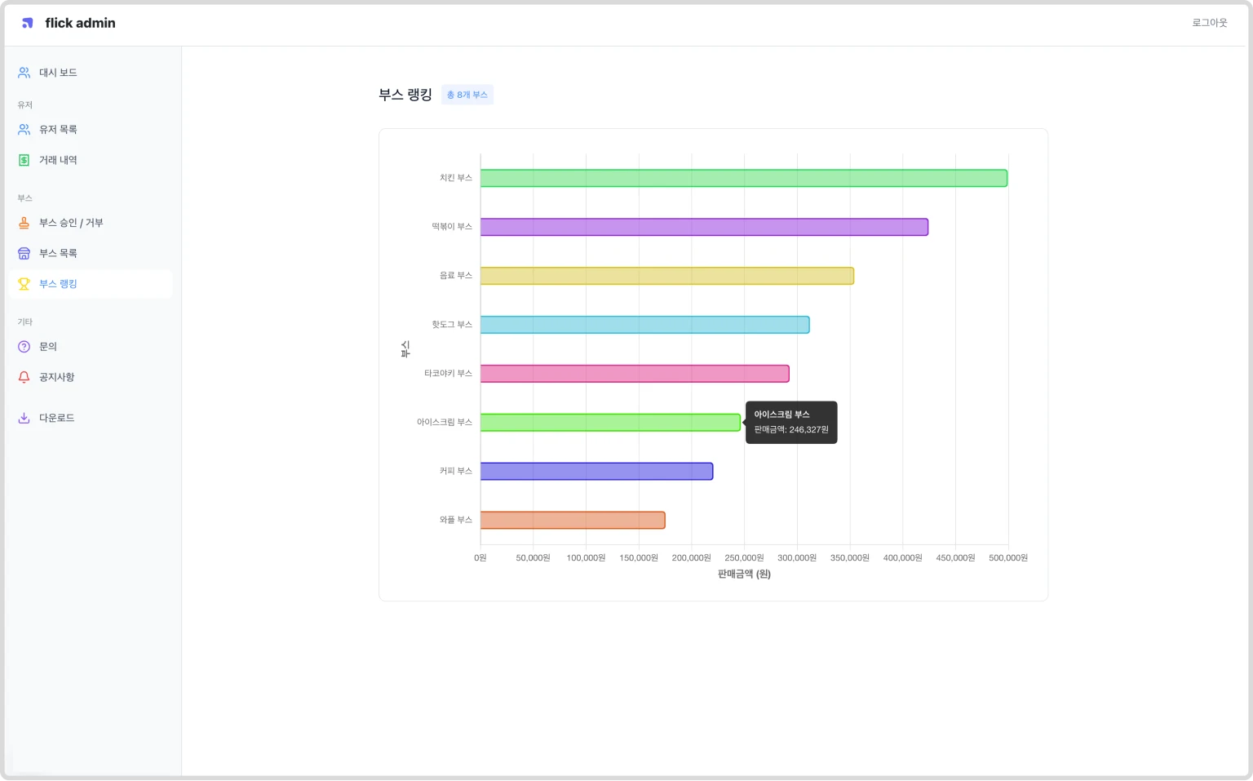The width and height of the screenshot is (1253, 781).
Task: Click the 치킨 부스 axis label
Action: pos(456,178)
